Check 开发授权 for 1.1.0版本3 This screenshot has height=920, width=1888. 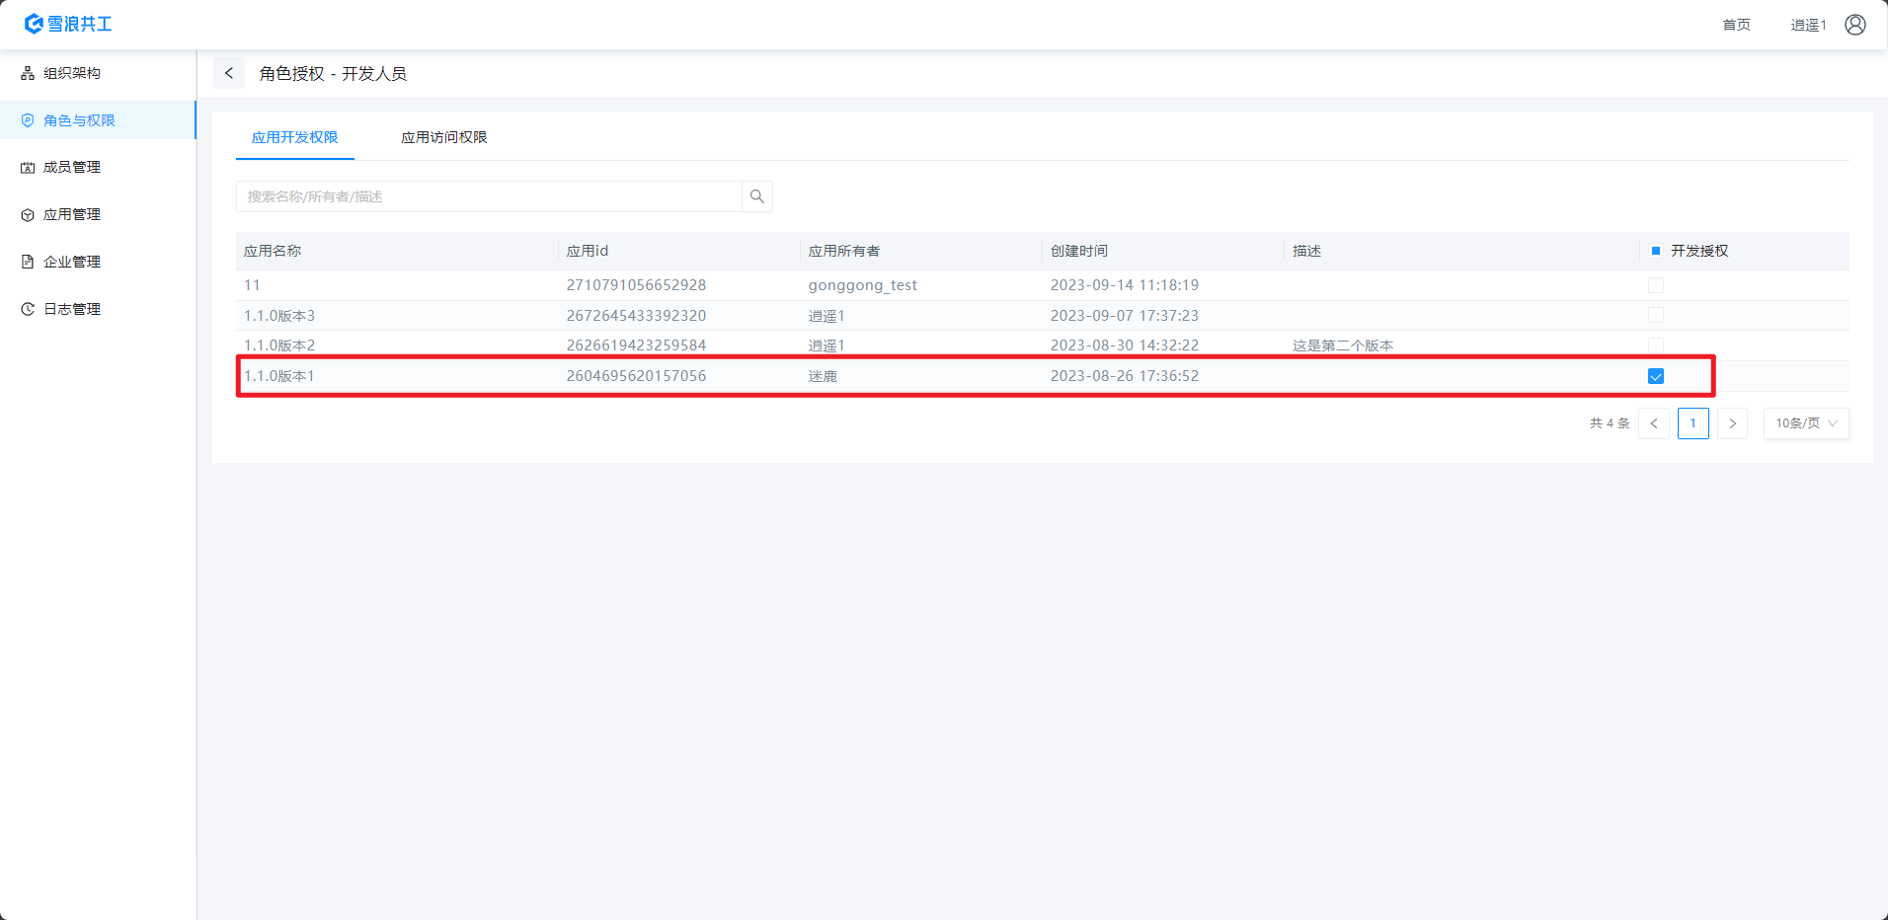click(1656, 315)
